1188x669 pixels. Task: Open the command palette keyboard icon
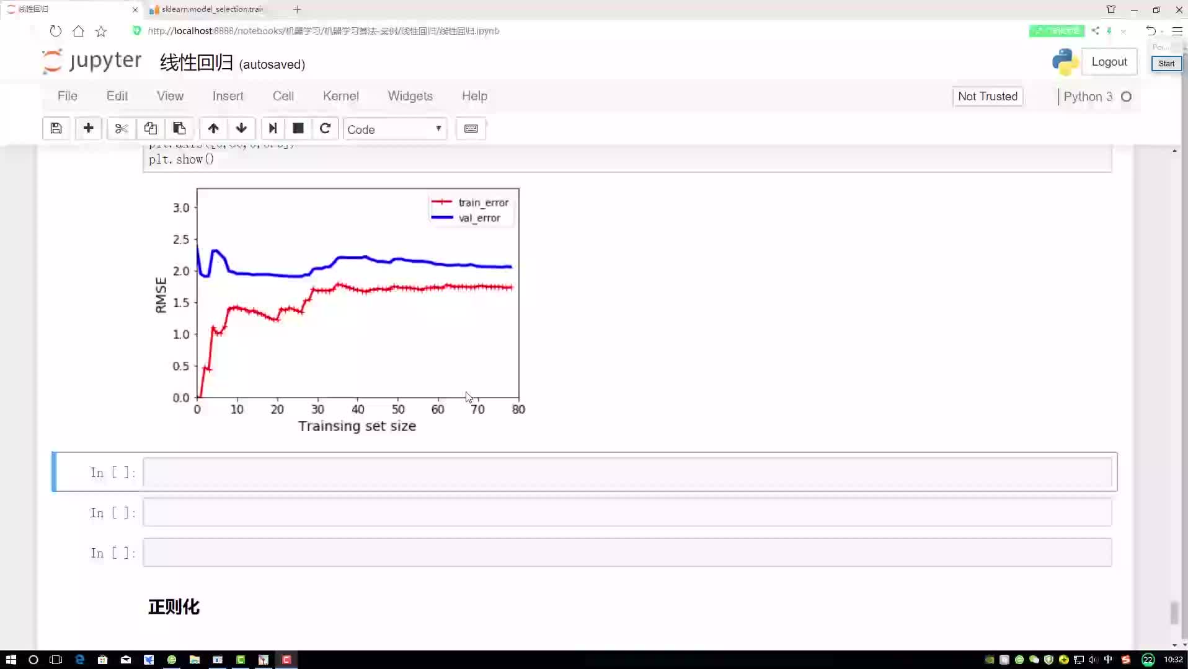[471, 128]
